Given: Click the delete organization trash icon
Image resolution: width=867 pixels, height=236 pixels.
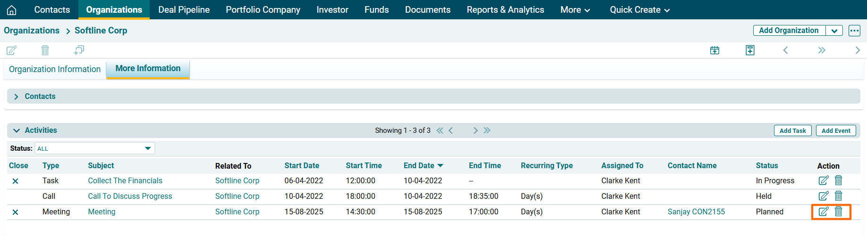Looking at the screenshot, I should tap(45, 50).
